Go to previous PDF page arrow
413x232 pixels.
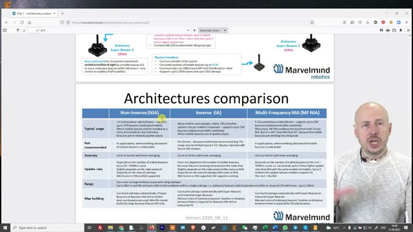[x=17, y=30]
